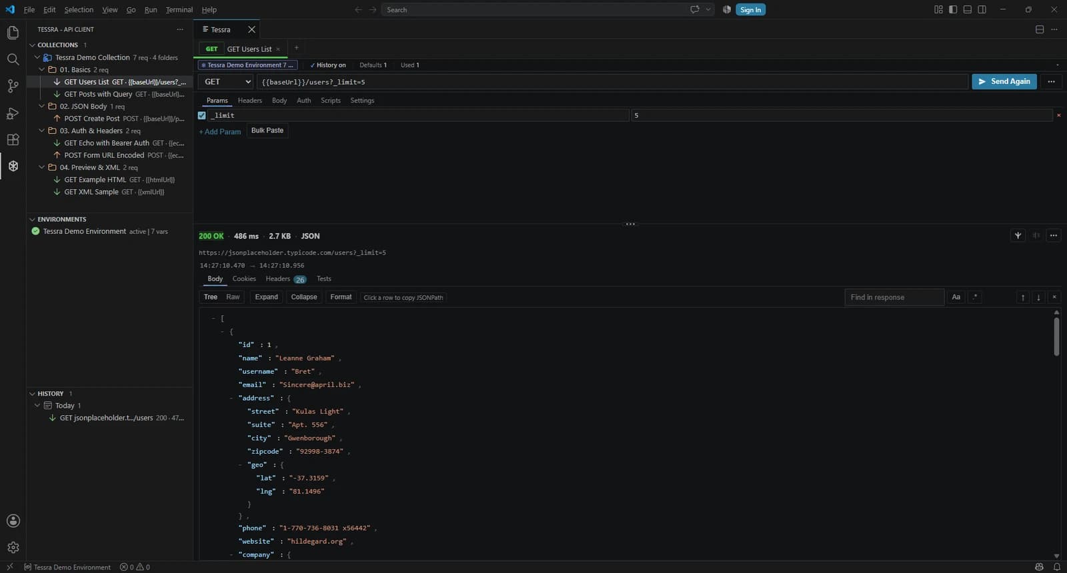Switch response view to Raw

(x=233, y=297)
